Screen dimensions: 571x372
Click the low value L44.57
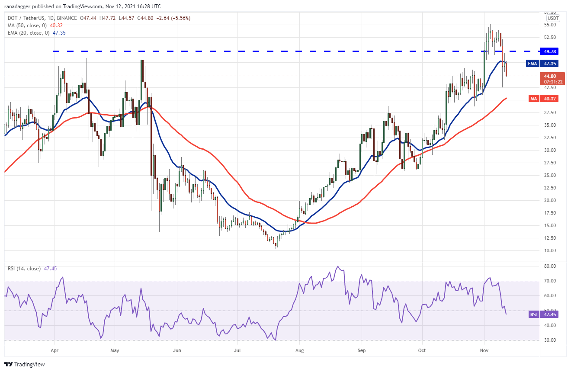click(126, 18)
